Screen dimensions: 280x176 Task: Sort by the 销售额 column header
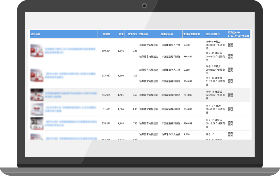point(107,34)
